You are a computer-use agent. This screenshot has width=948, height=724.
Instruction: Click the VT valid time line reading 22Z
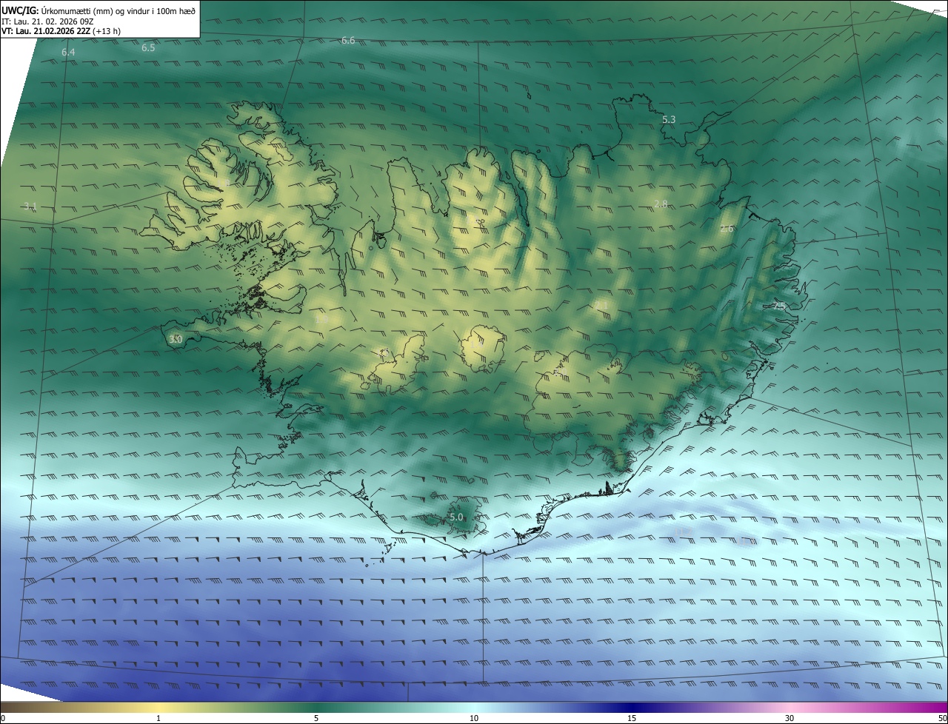point(61,30)
